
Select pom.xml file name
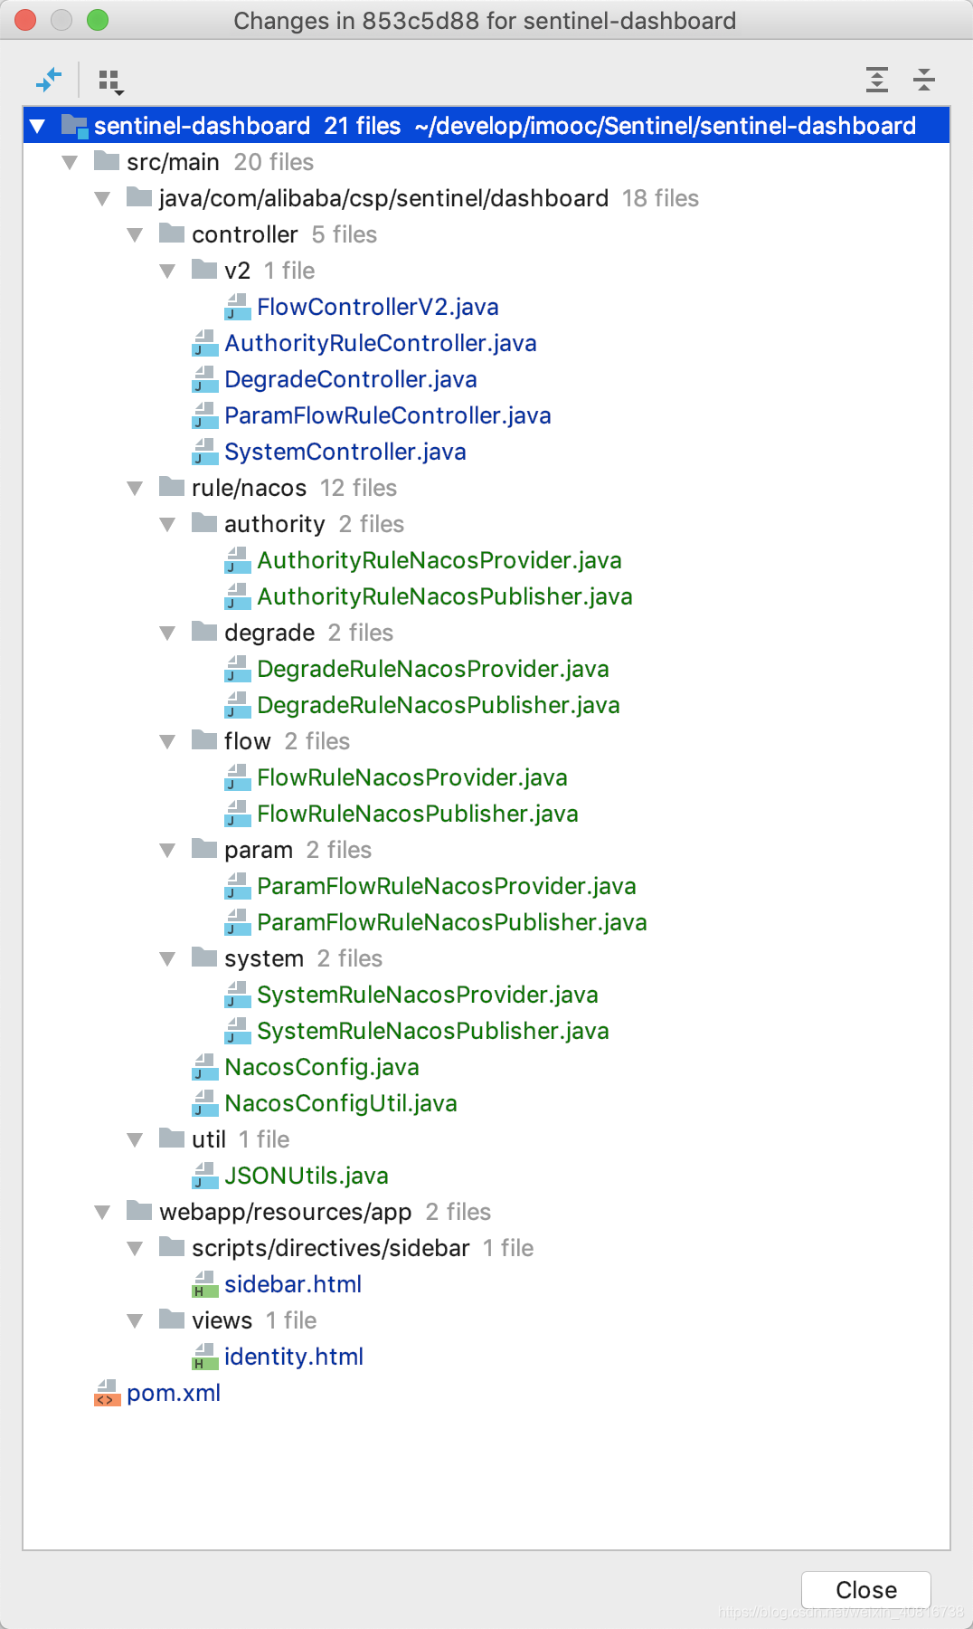pyautogui.click(x=174, y=1393)
